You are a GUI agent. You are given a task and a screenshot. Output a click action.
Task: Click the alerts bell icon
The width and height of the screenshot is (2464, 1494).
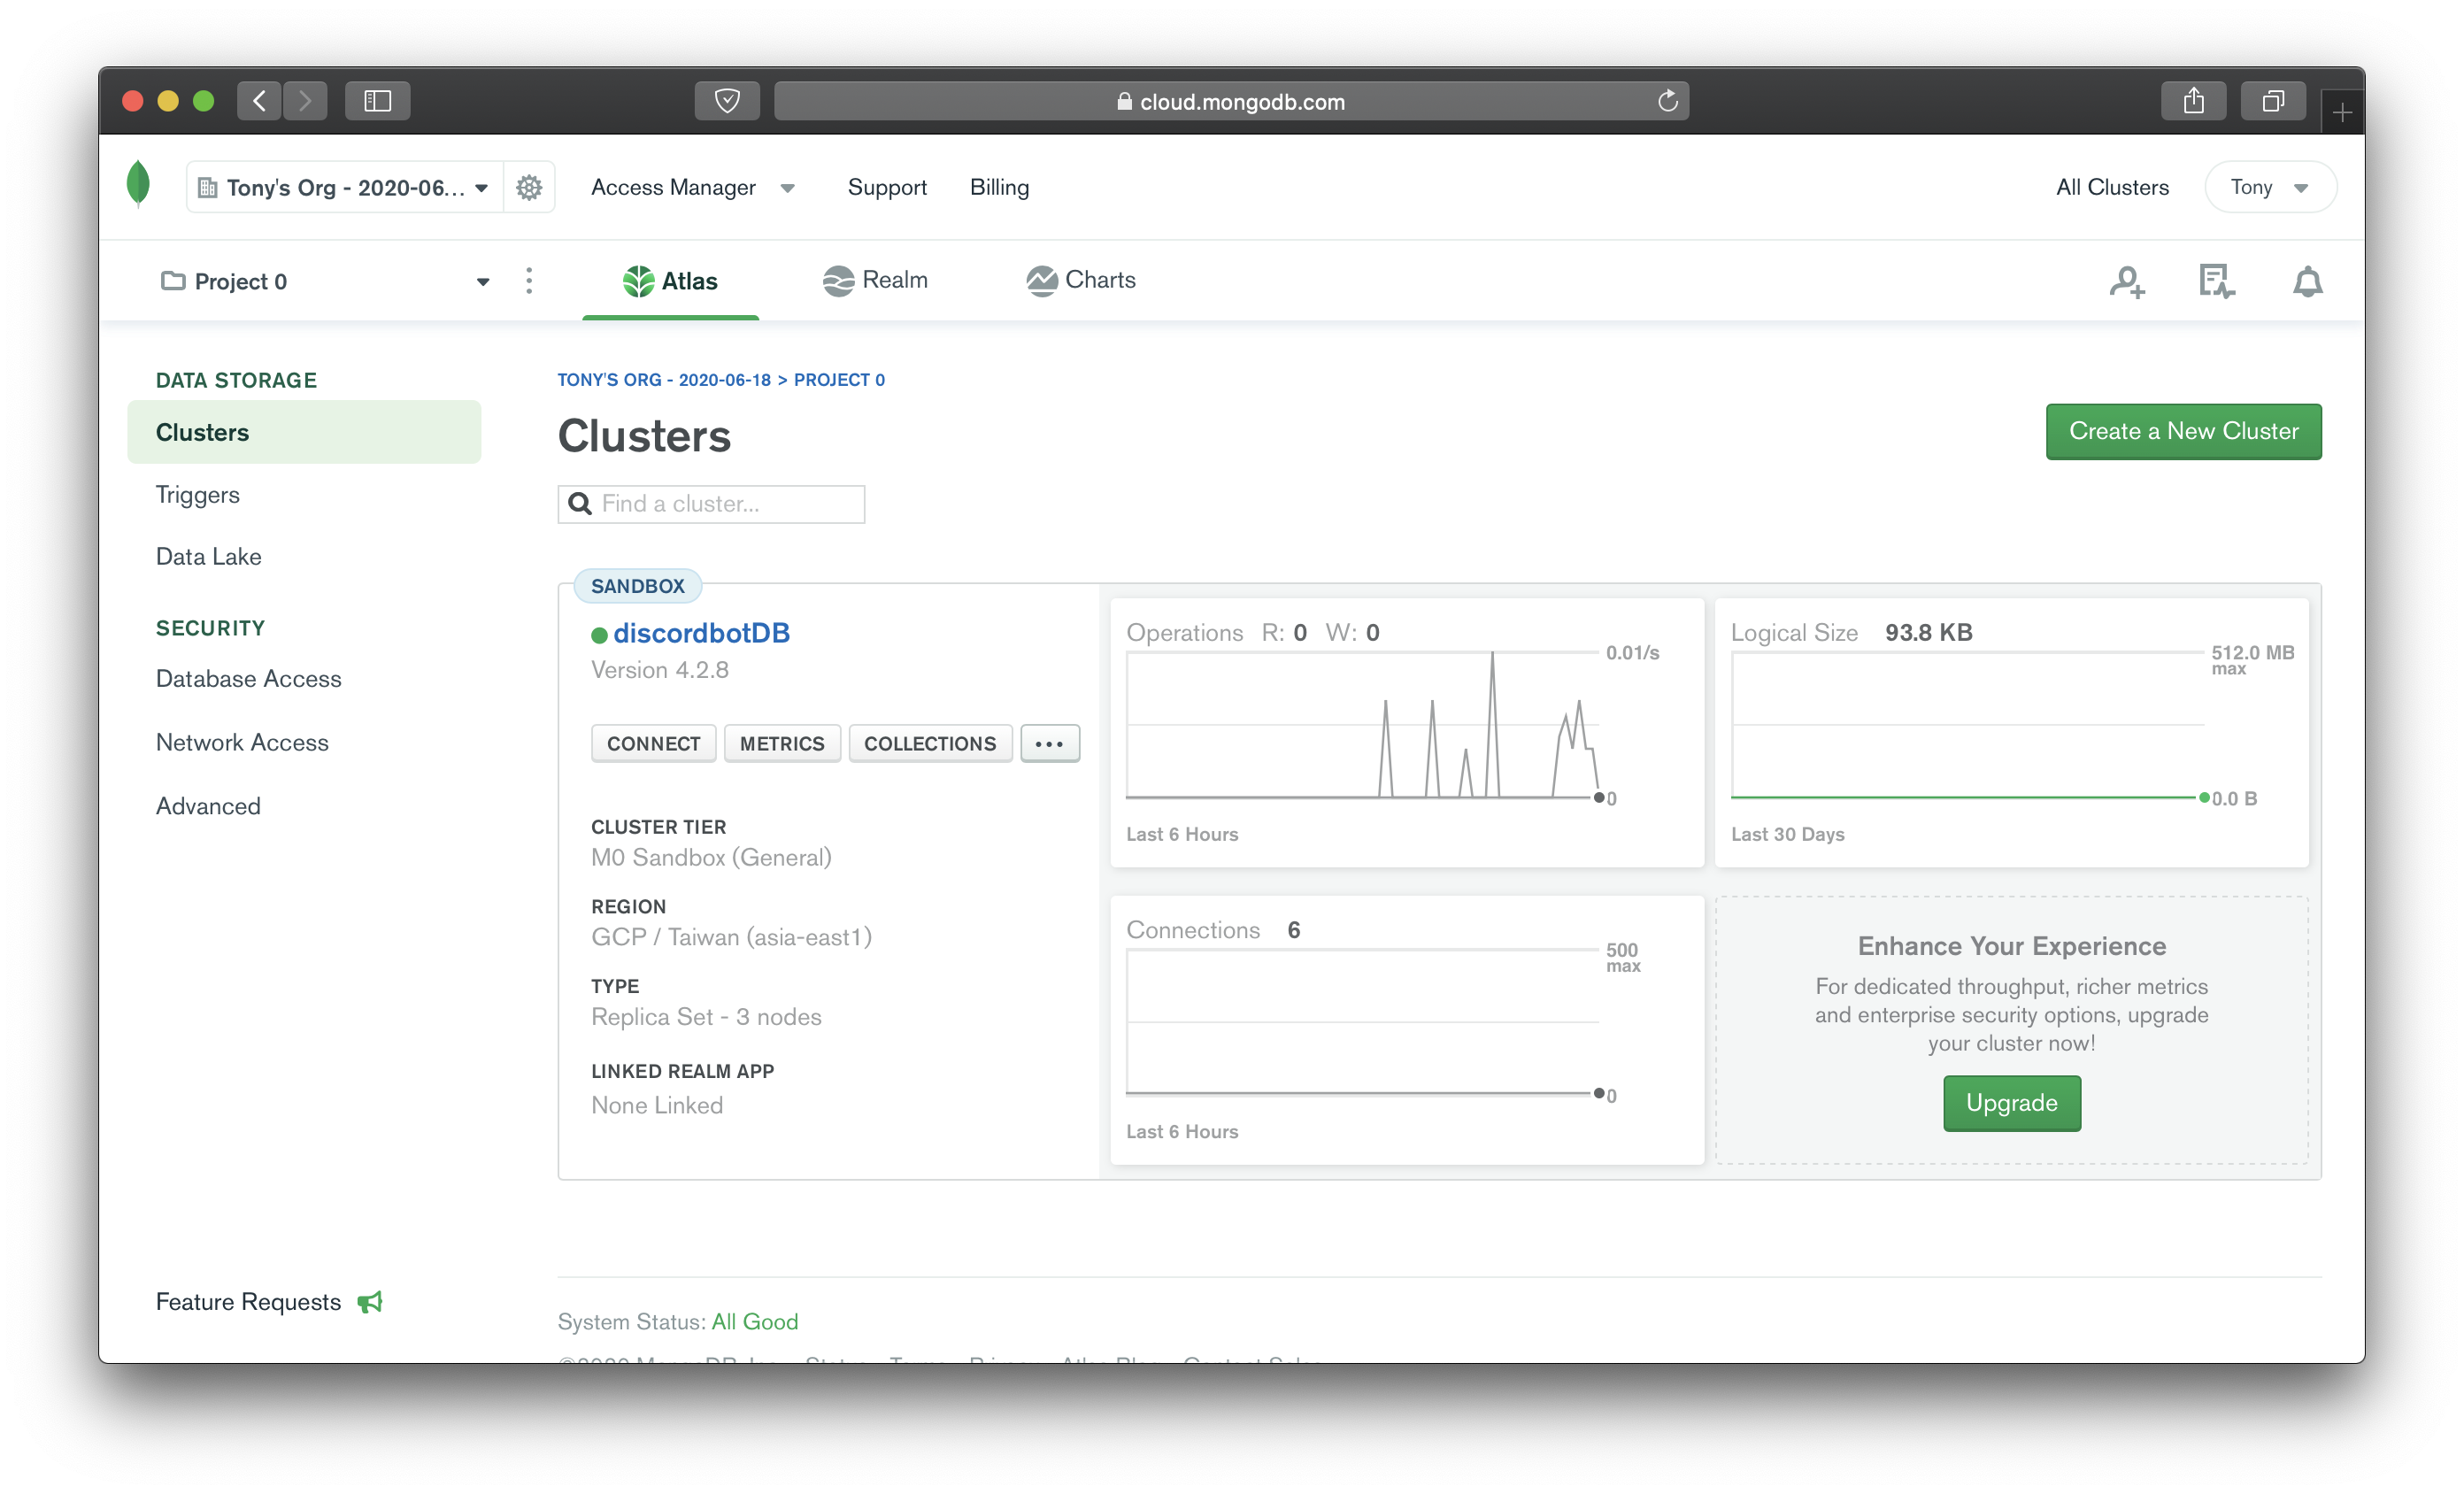coord(2307,282)
